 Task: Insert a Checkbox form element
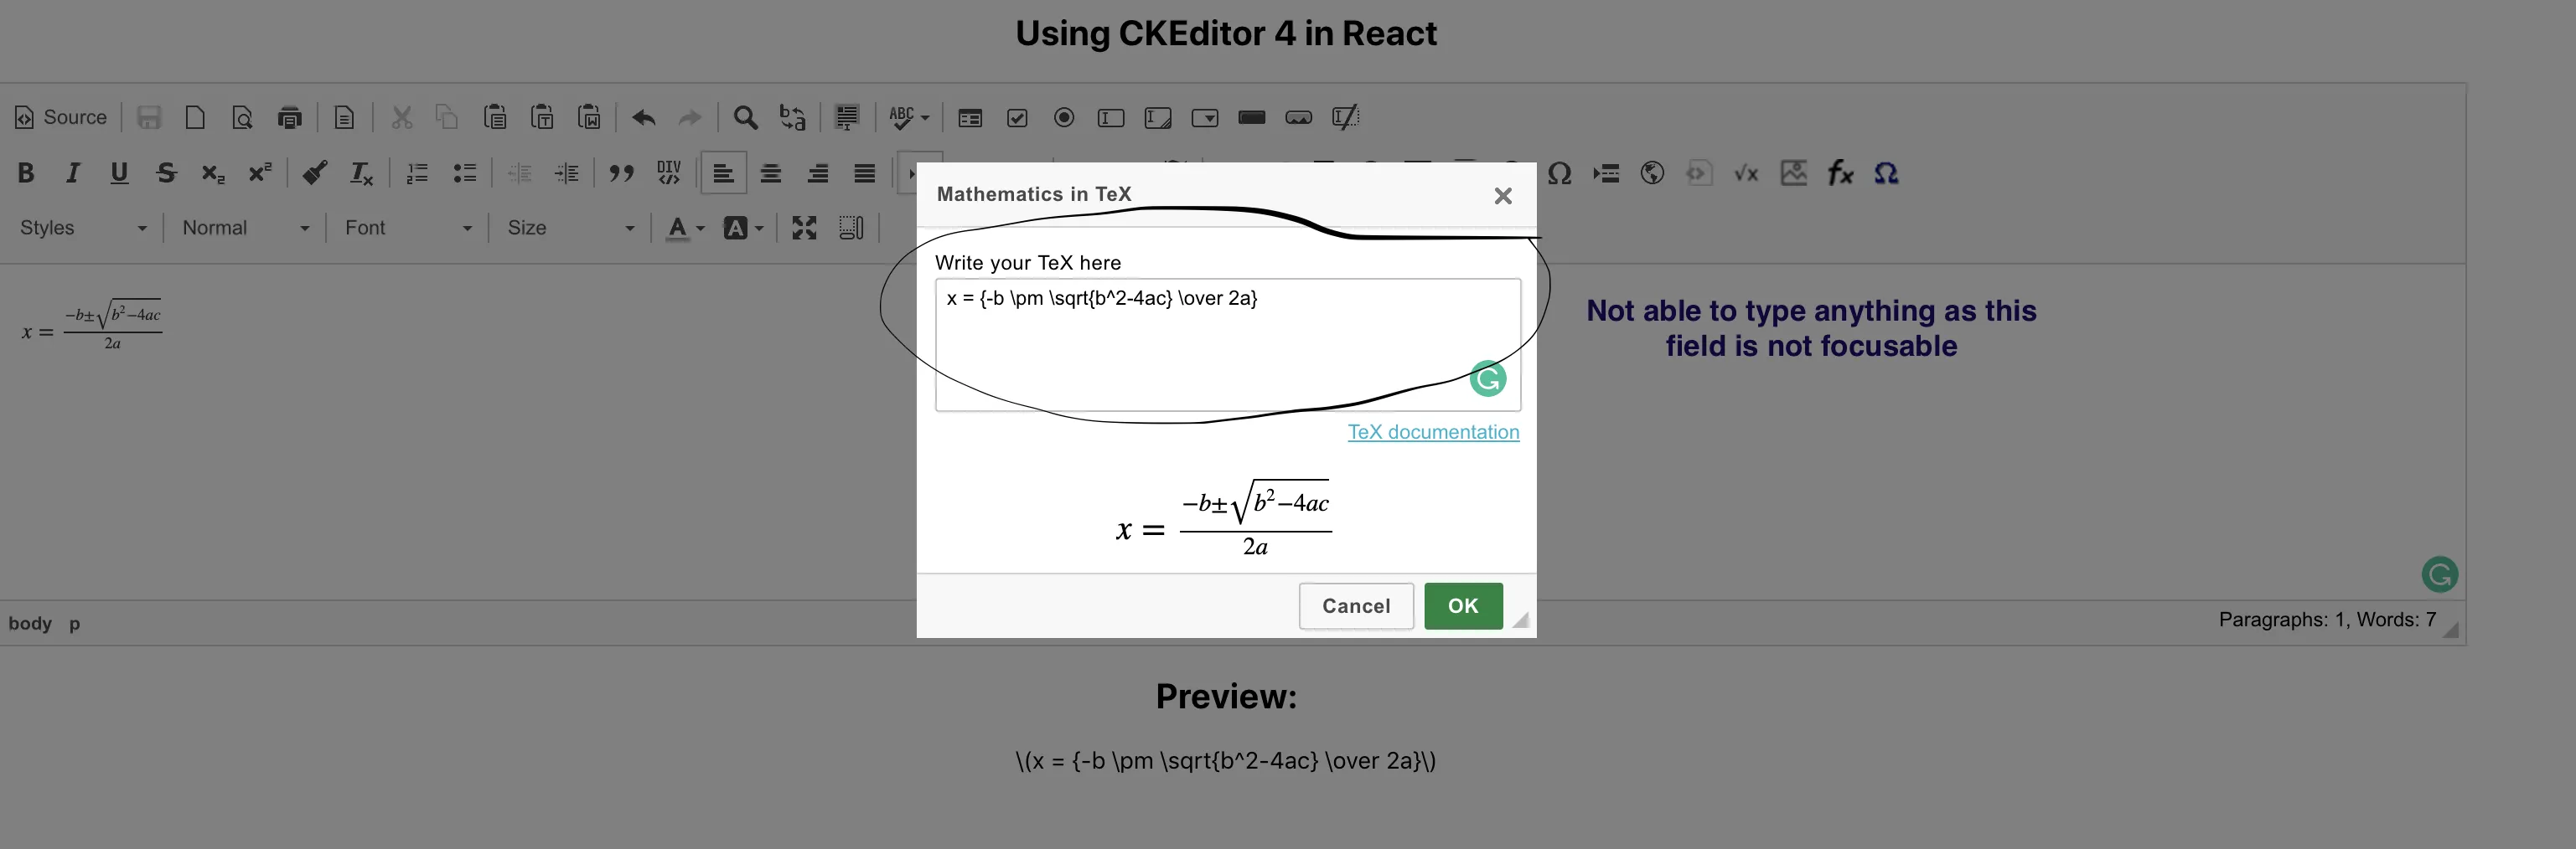pyautogui.click(x=1017, y=118)
